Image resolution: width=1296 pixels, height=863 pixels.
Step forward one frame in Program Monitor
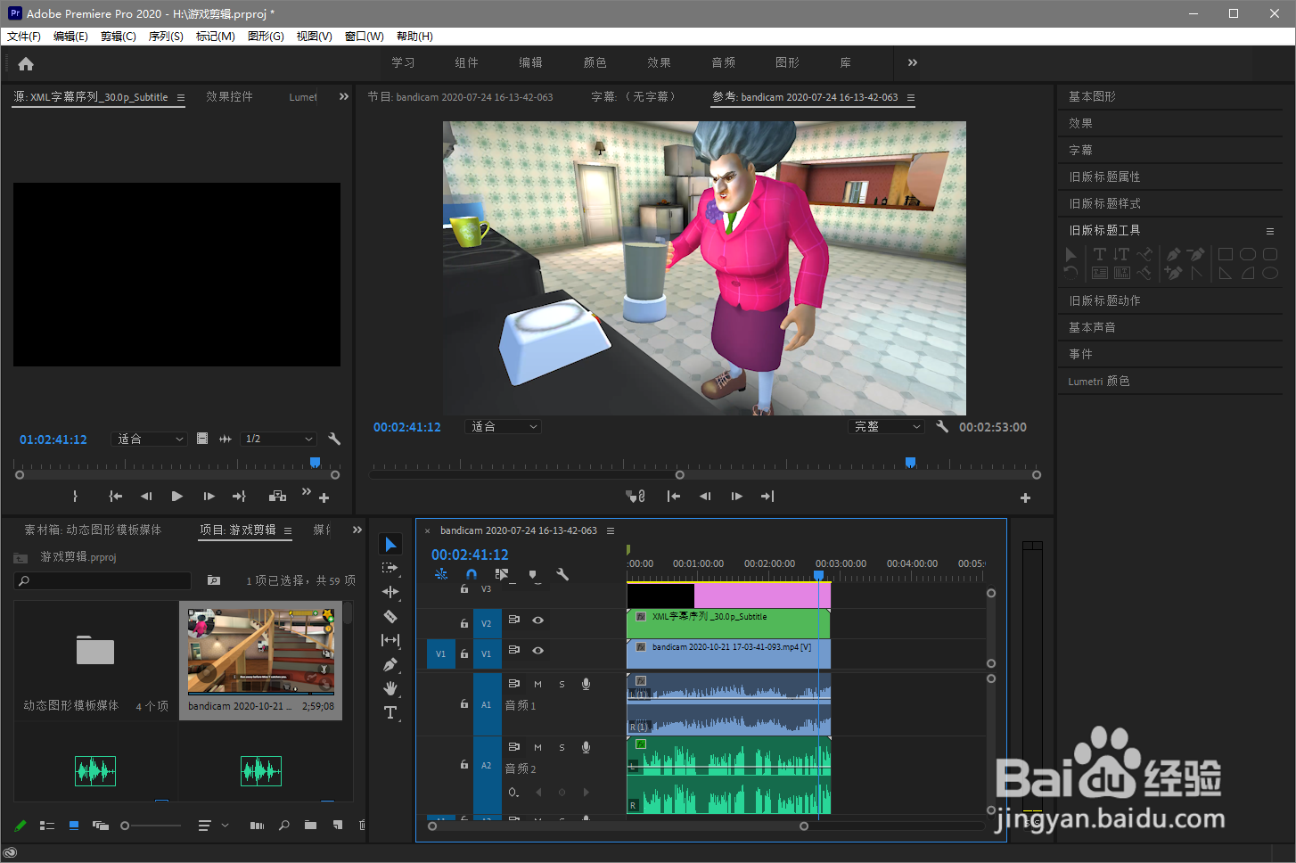736,497
